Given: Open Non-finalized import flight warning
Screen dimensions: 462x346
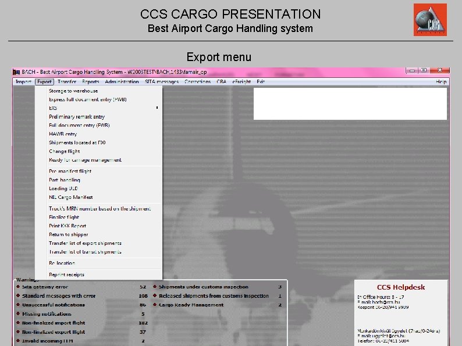Looking at the screenshot, I should click(54, 323).
